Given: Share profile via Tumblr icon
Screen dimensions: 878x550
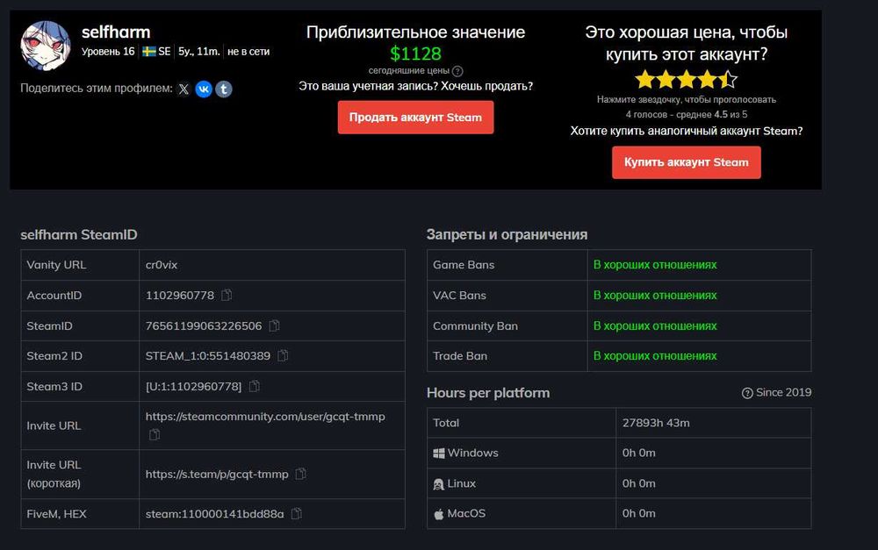Looking at the screenshot, I should pos(224,89).
